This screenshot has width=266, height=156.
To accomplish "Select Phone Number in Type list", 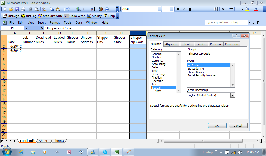I will point(197,72).
